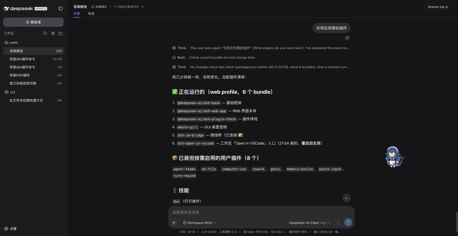Click the whale-girl code label
The width and height of the screenshot is (458, 236).
(x=187, y=127)
